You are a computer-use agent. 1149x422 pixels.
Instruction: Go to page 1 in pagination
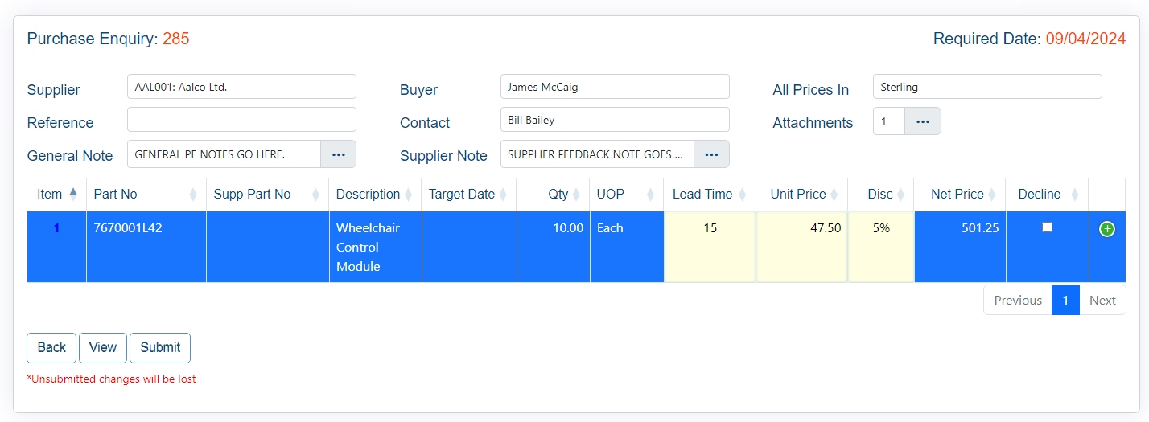coord(1065,300)
